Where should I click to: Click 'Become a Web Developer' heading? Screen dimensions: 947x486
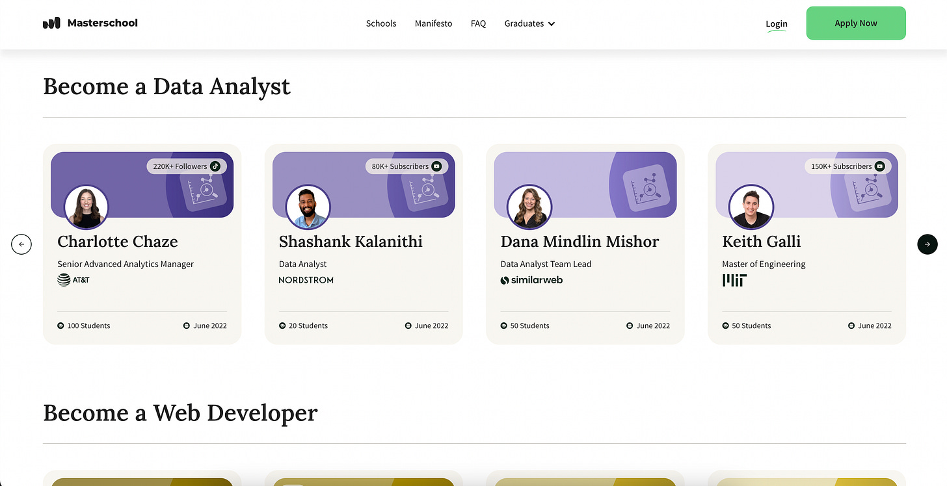(180, 413)
